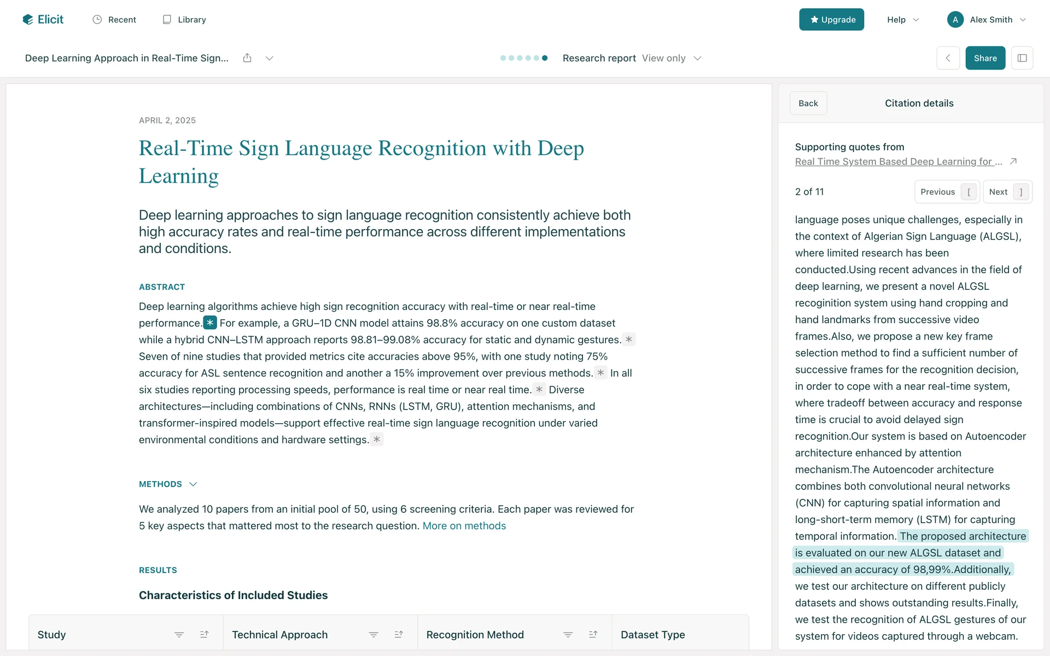
Task: Click citation asterisk after 'hardware settings'
Action: [x=377, y=440]
